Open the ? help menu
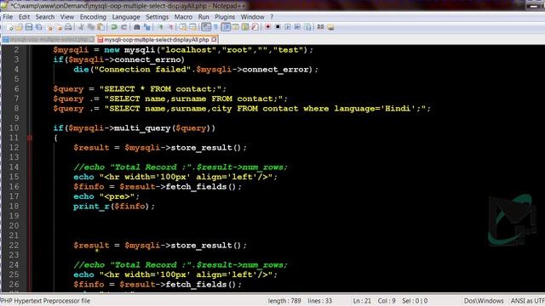Screen dimensions: 545x306 tap(272, 17)
